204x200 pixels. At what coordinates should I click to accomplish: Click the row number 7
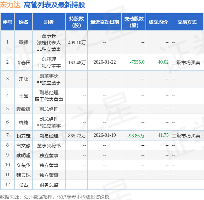(x=7, y=135)
